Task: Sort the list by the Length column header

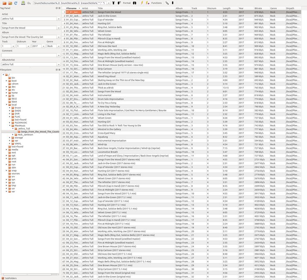Action: click(230, 8)
